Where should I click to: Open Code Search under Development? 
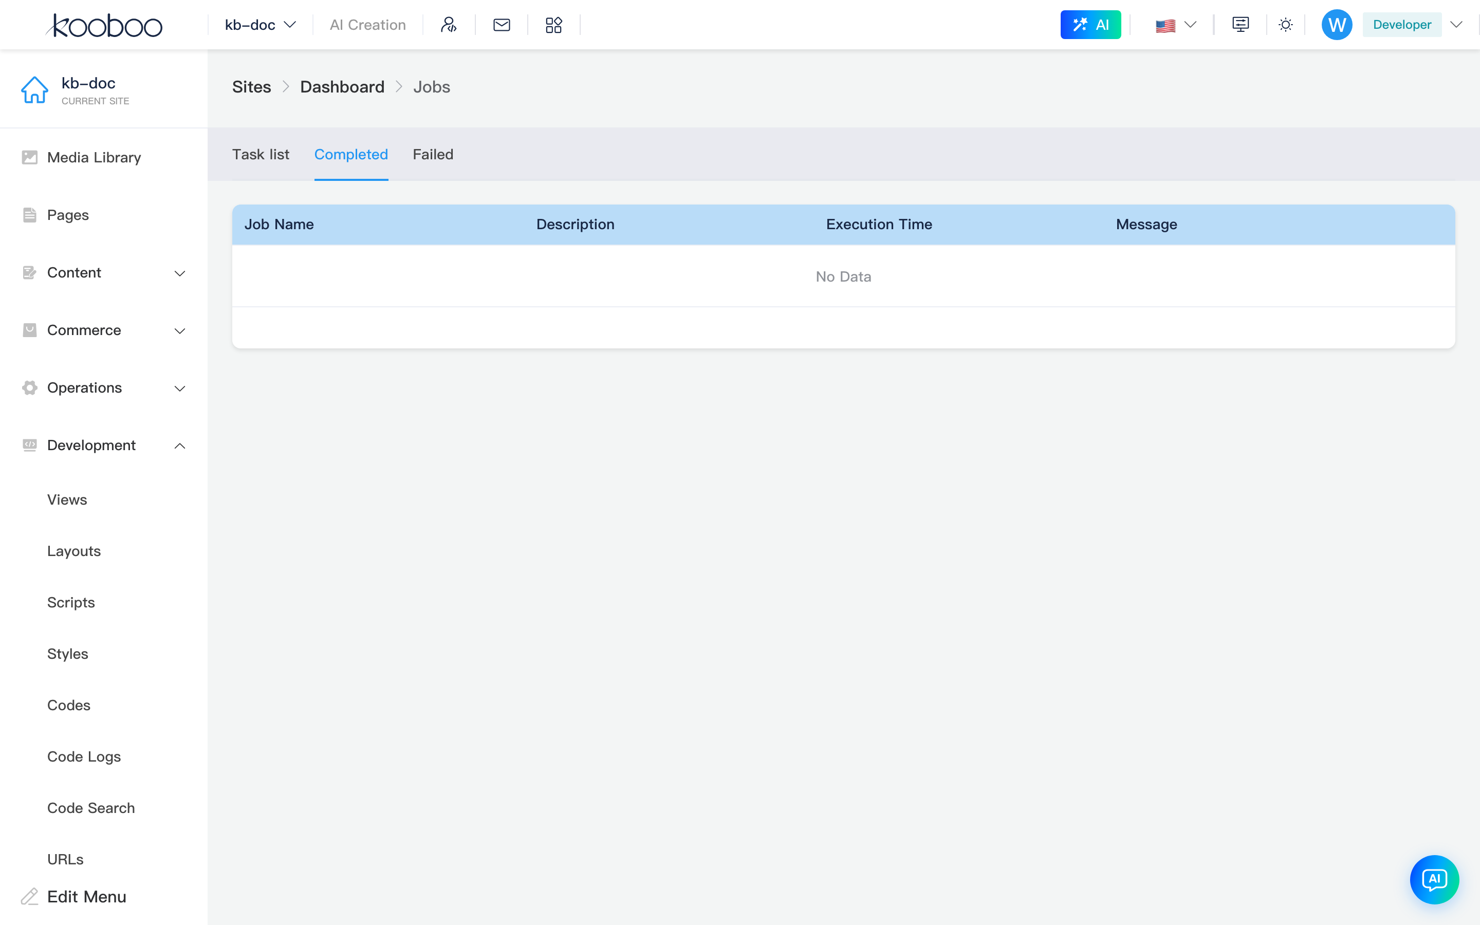[x=91, y=808]
